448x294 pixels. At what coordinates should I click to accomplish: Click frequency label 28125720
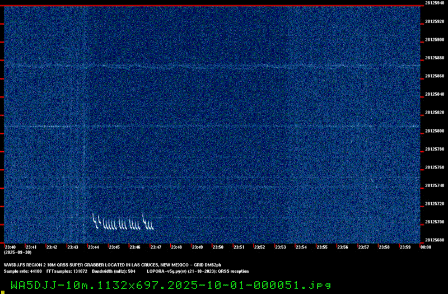point(435,204)
